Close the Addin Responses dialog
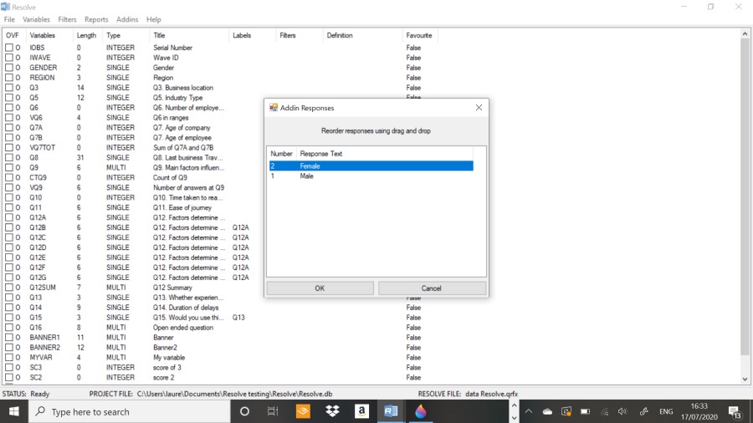Viewport: 753px width, 423px height. point(479,108)
